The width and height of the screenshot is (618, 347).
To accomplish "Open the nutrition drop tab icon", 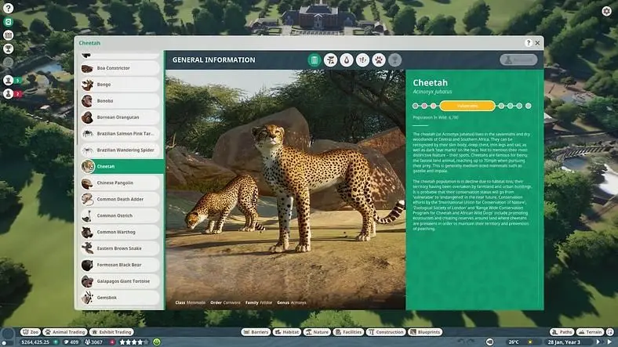I will 347,60.
